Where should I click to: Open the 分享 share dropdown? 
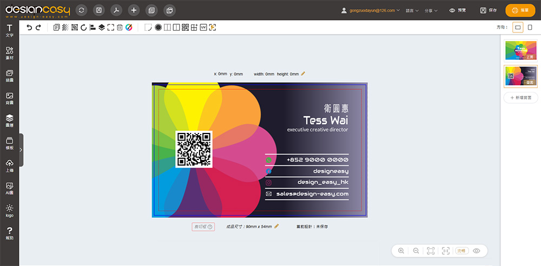tap(431, 11)
